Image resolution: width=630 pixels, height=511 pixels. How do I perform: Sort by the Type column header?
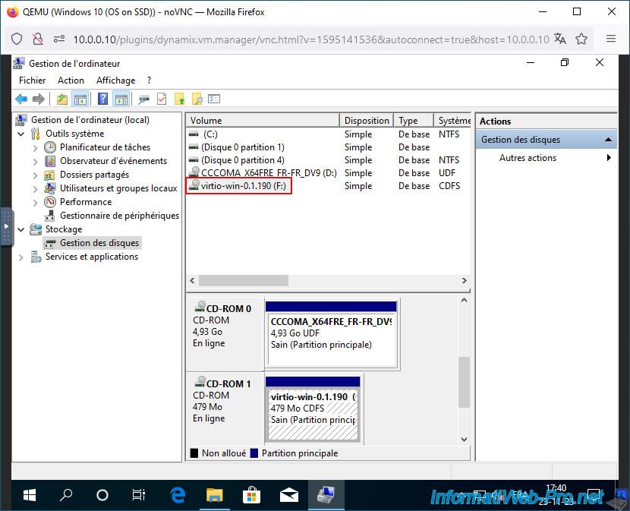tap(414, 121)
